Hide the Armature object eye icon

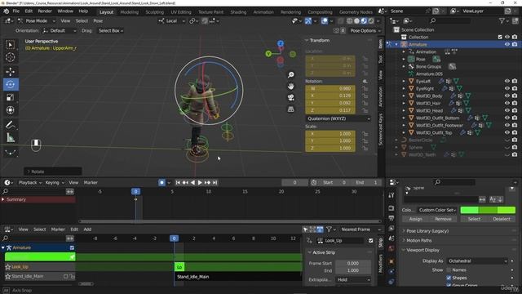(x=507, y=44)
